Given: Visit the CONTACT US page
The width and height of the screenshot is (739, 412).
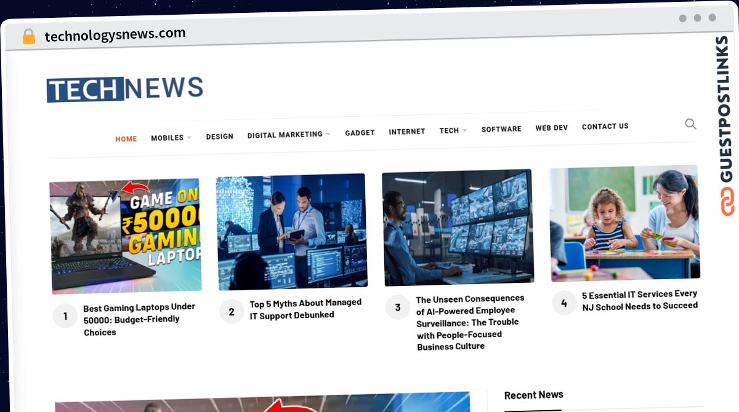Looking at the screenshot, I should [605, 127].
